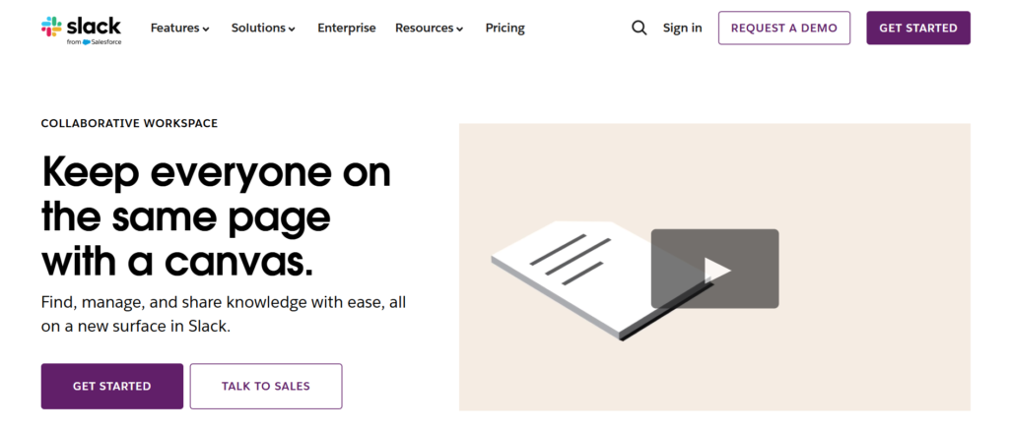
Task: Click the Collaborative Workspace label
Action: tap(129, 123)
